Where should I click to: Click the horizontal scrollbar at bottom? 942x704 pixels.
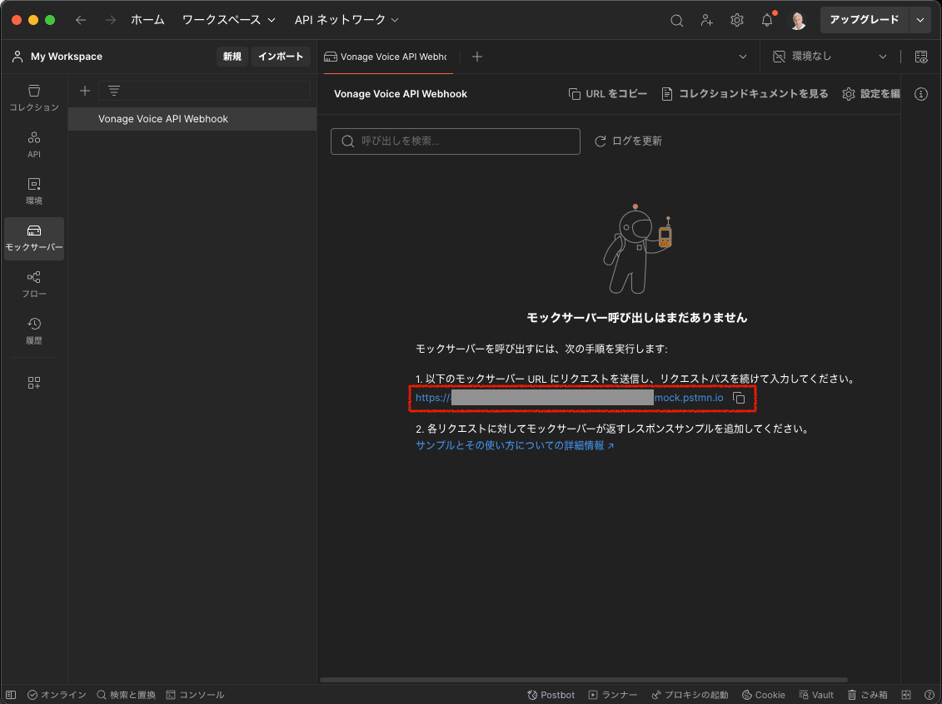(x=583, y=680)
